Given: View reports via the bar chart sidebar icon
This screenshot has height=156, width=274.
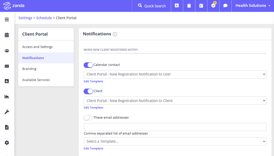Looking at the screenshot, I should (7, 81).
